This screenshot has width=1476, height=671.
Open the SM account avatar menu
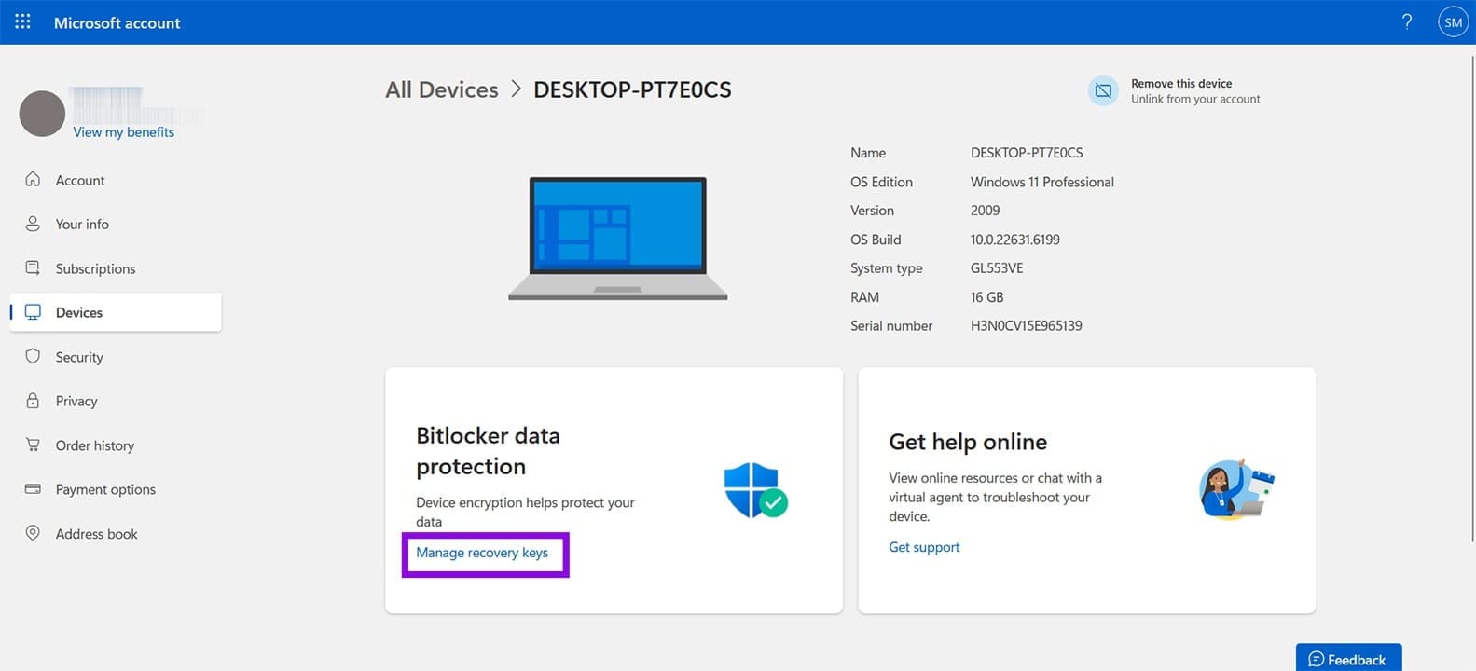coord(1453,22)
